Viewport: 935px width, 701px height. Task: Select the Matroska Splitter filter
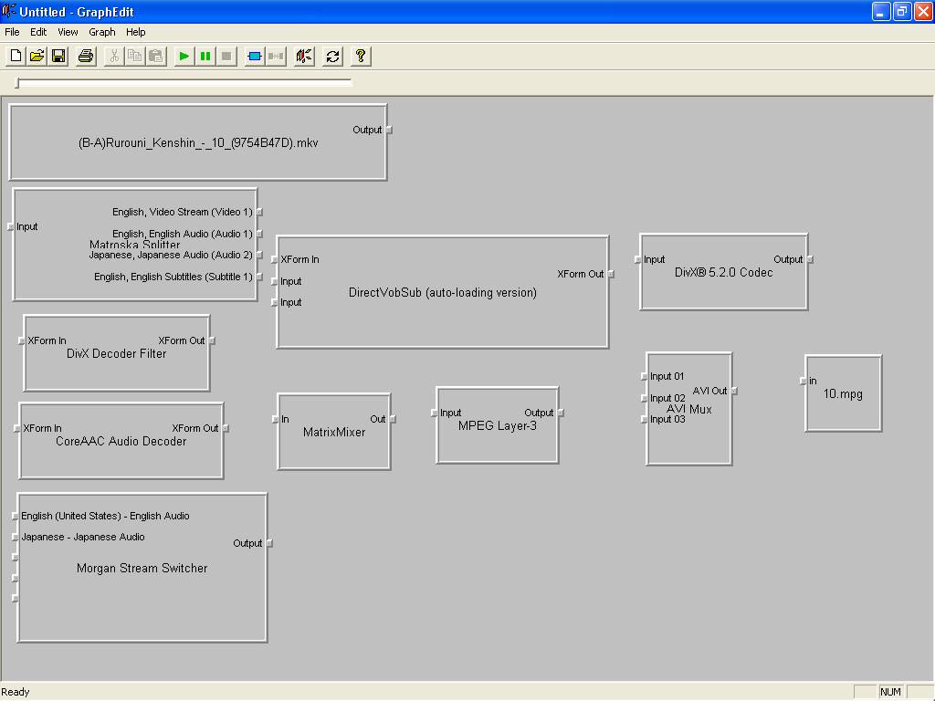(135, 245)
